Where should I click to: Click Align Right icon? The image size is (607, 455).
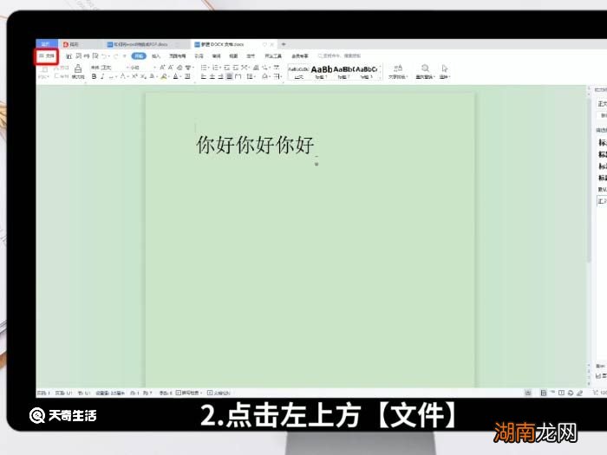pyautogui.click(x=220, y=76)
